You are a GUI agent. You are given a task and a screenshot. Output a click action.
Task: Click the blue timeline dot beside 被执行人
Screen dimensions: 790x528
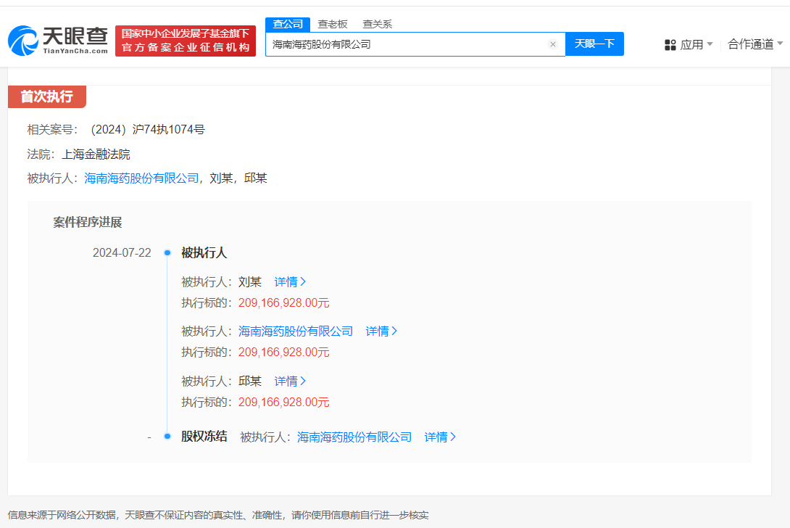click(x=167, y=252)
